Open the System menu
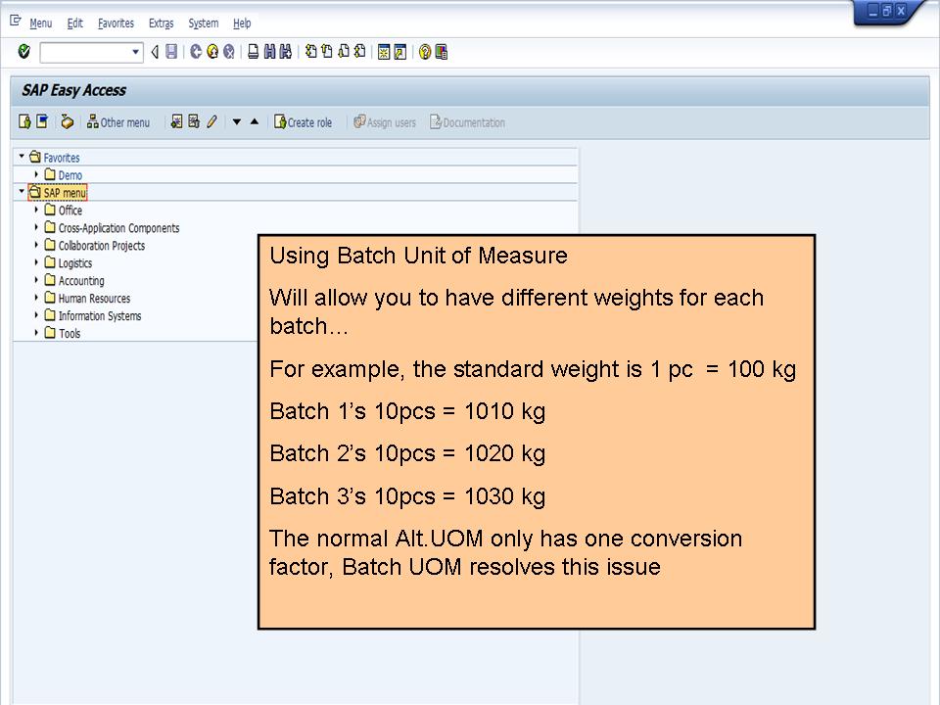The image size is (940, 705). click(x=204, y=23)
